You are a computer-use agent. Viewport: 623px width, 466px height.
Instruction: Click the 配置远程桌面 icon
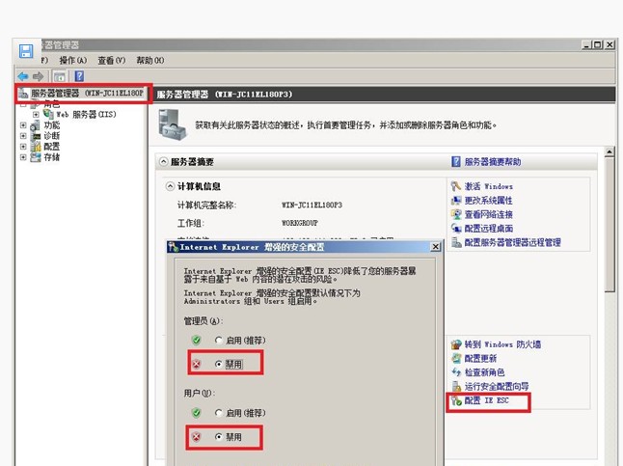(x=456, y=229)
